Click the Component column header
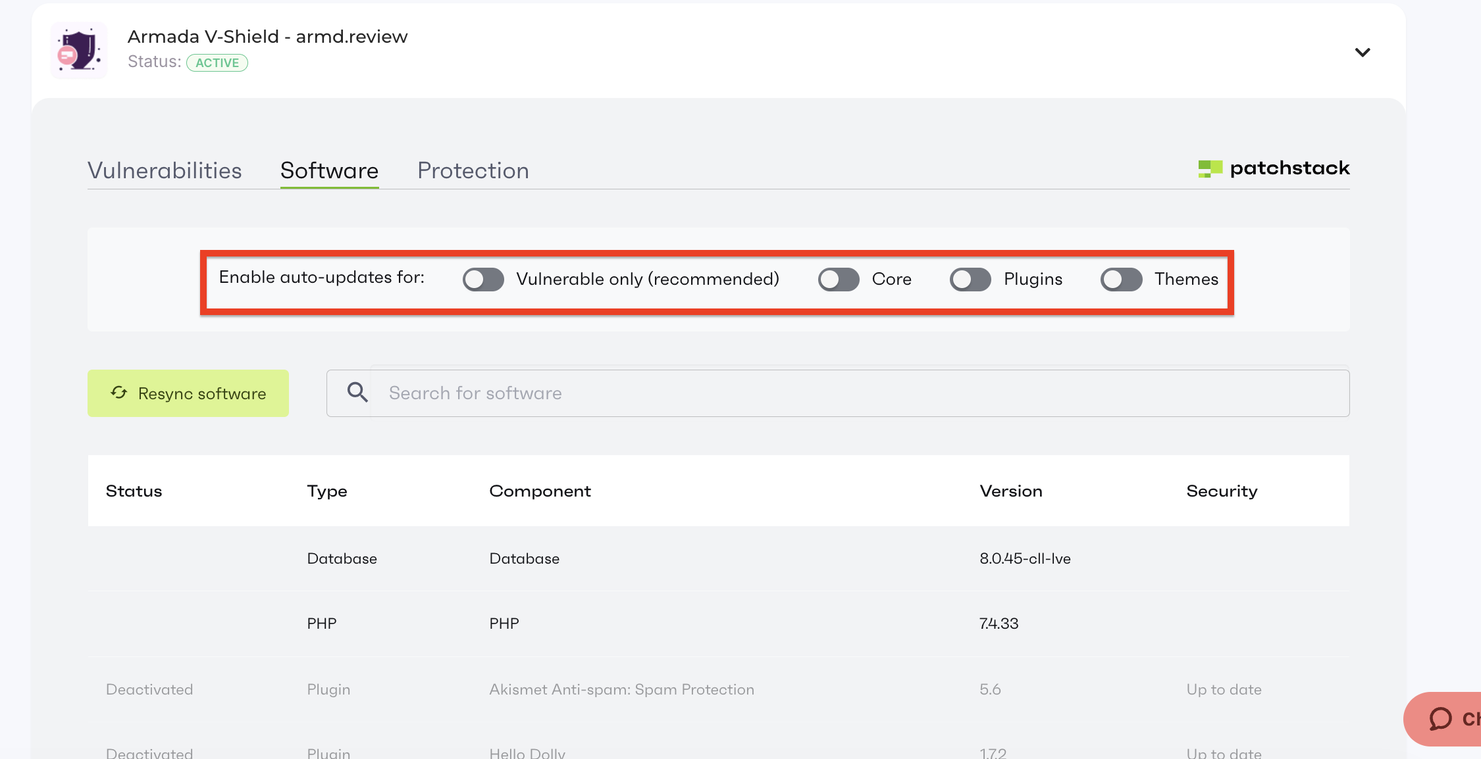Viewport: 1481px width, 759px height. [x=540, y=491]
